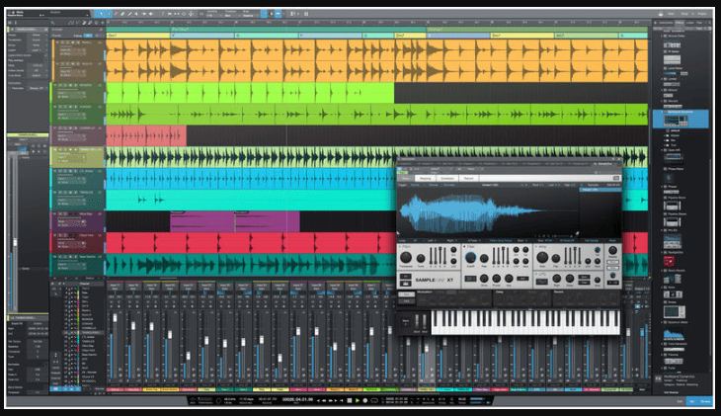
Task: Click the blue waveform display in SampleOne
Action: [x=487, y=213]
